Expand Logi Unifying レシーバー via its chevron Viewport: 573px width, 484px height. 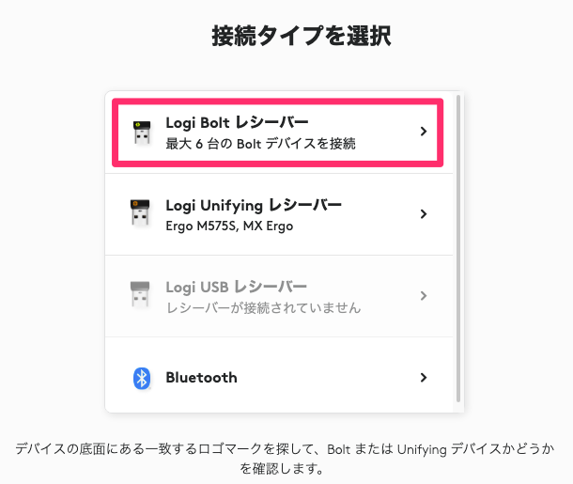(424, 214)
